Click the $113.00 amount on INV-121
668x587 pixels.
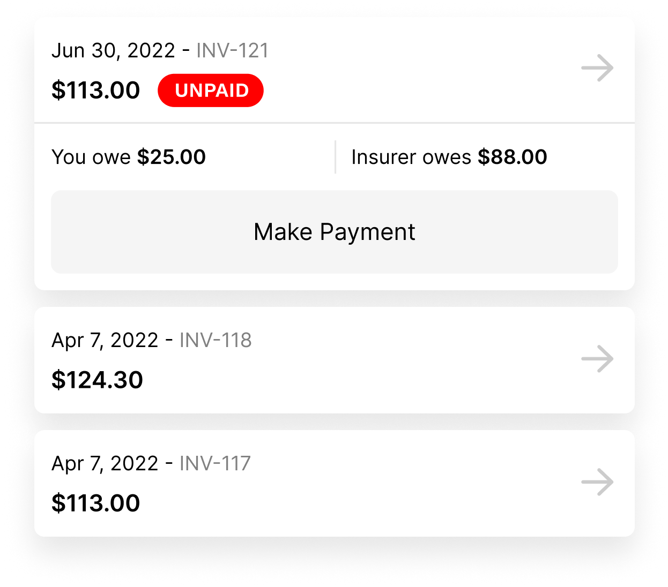pyautogui.click(x=96, y=90)
